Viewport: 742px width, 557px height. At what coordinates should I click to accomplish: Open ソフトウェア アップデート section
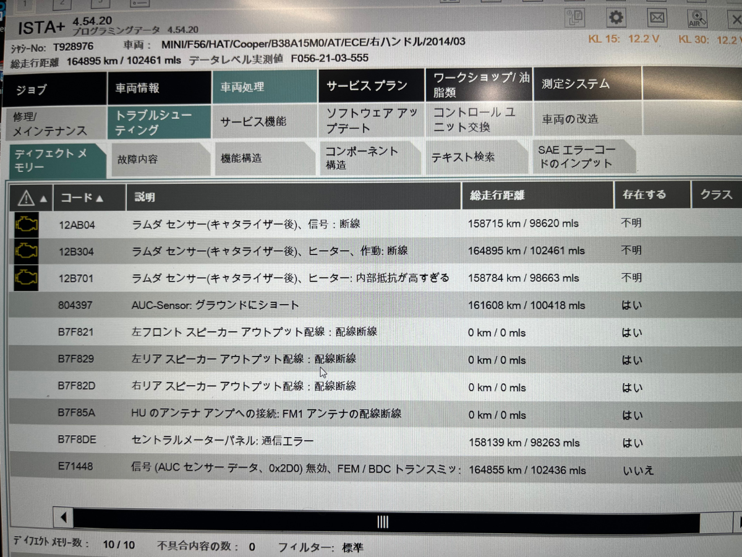click(371, 120)
